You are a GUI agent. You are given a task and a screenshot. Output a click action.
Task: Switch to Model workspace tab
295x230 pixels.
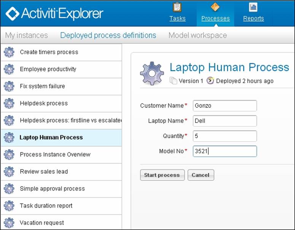(198, 35)
